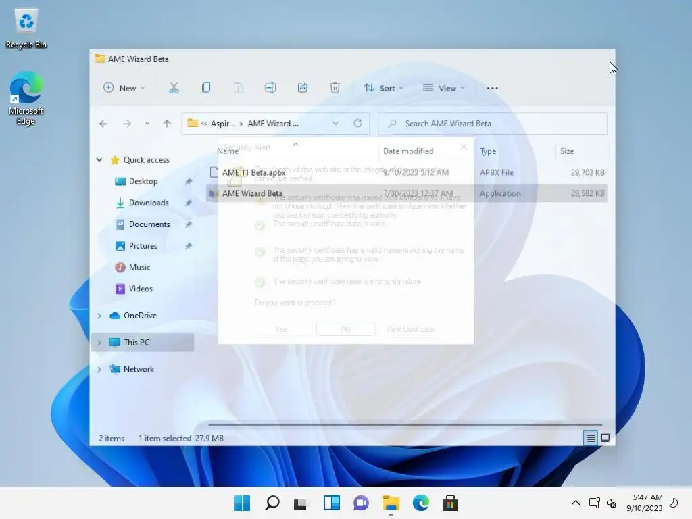Close the Security Alert dialog
Screen dimensions: 692x519
464,147
